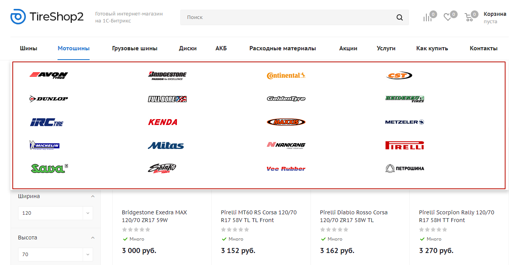Select the Full Bore USA brand logo
Screen dimensions: 509x265
[167, 99]
